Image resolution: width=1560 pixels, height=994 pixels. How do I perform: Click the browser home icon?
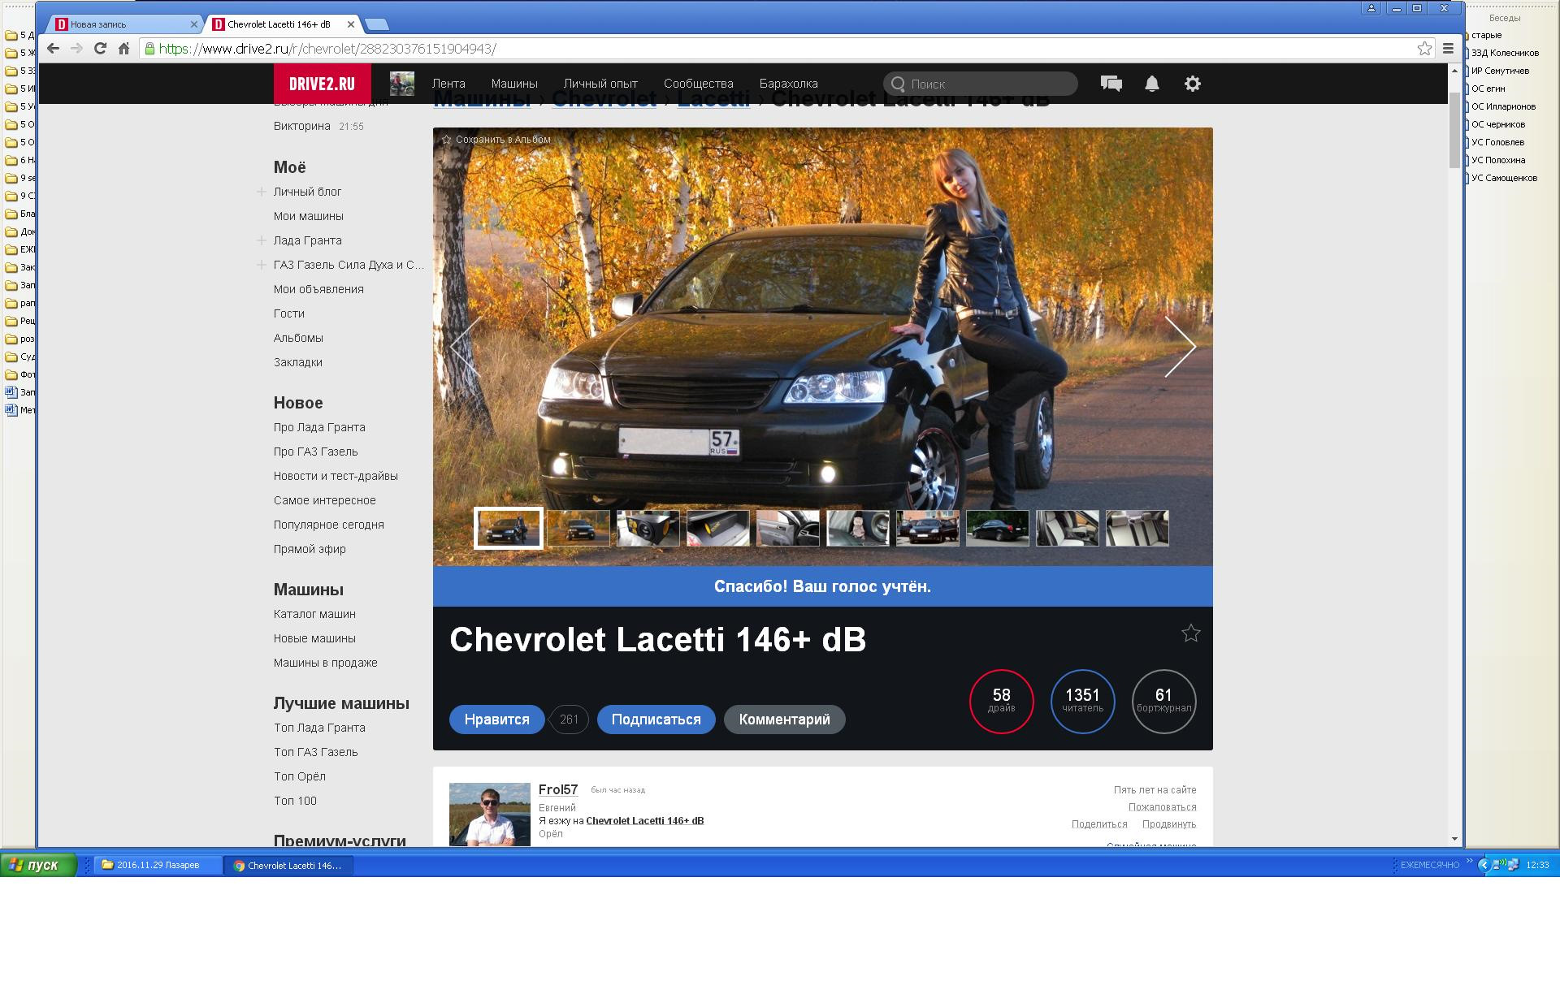(x=123, y=48)
